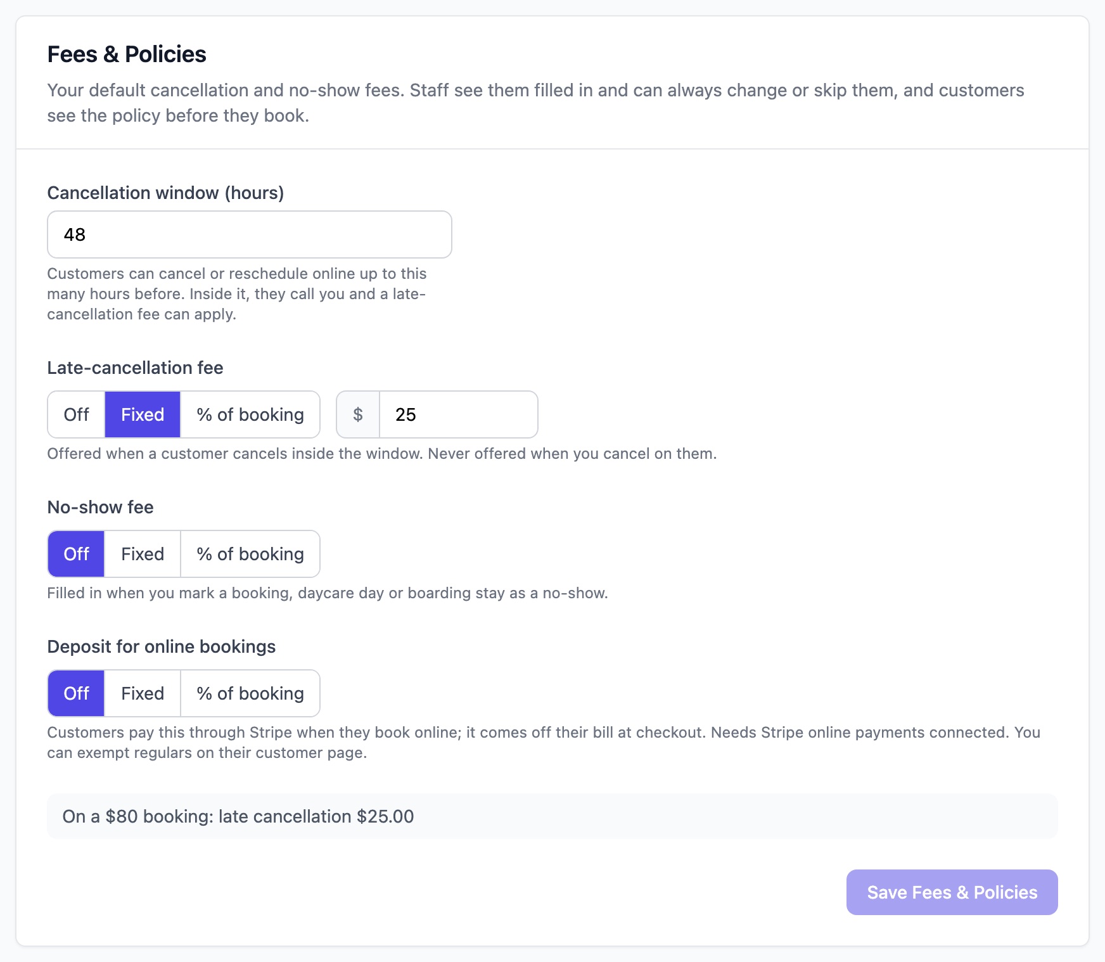Switch no-show fee to % of booking
The height and width of the screenshot is (962, 1105).
pos(250,554)
